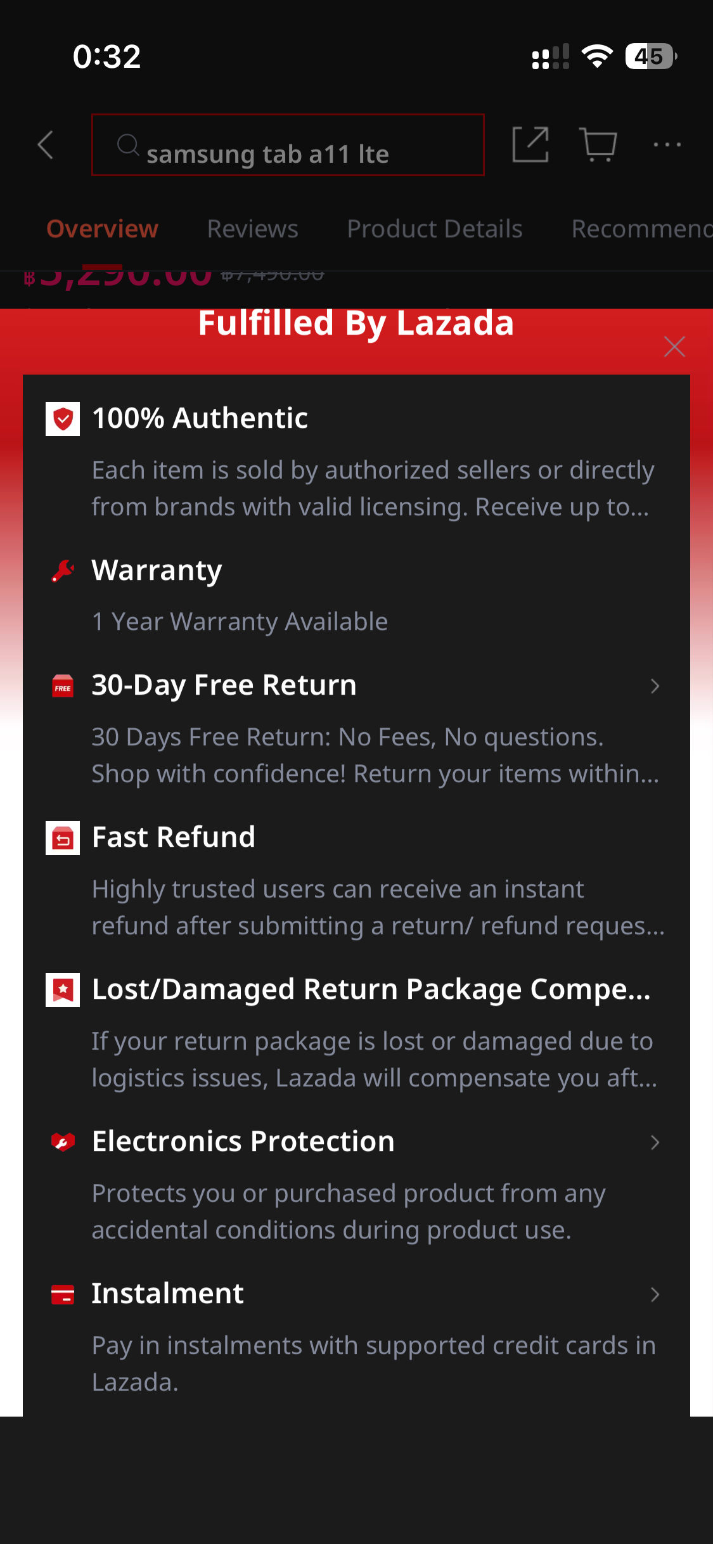713x1544 pixels.
Task: Close the Fulfilled By Lazada panel
Action: tap(674, 347)
